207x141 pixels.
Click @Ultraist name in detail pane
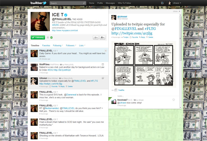click(x=122, y=17)
